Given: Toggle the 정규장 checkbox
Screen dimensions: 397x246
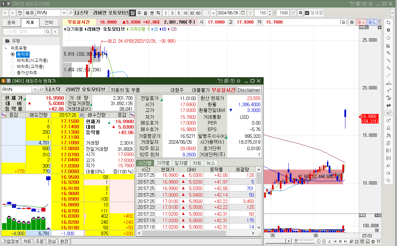Looking at the screenshot, I should tap(307, 13).
